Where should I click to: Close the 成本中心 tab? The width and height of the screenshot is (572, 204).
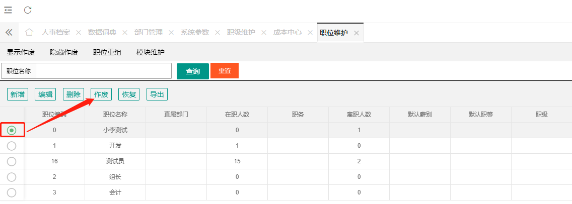click(x=310, y=33)
